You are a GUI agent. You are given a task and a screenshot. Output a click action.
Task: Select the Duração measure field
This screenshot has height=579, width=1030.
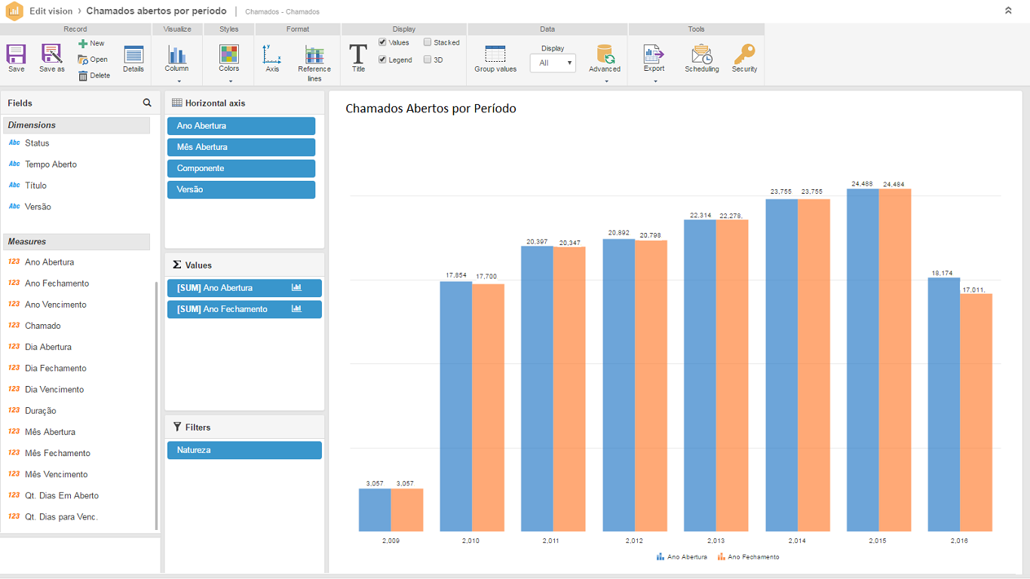point(41,411)
